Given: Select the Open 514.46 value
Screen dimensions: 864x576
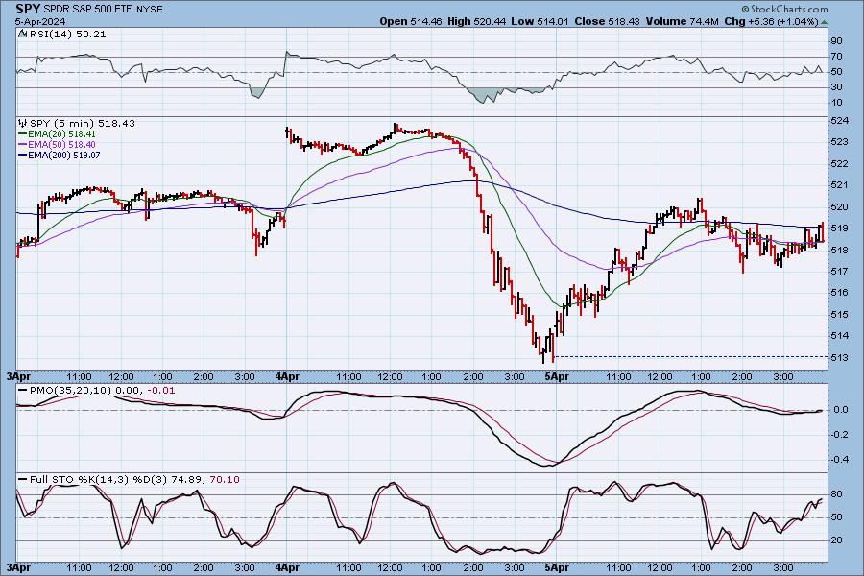Looking at the screenshot, I should 411,21.
